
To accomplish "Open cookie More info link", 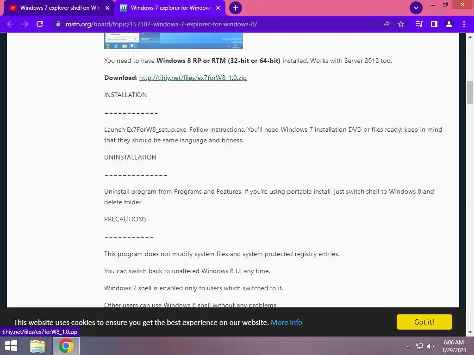I will coord(286,322).
